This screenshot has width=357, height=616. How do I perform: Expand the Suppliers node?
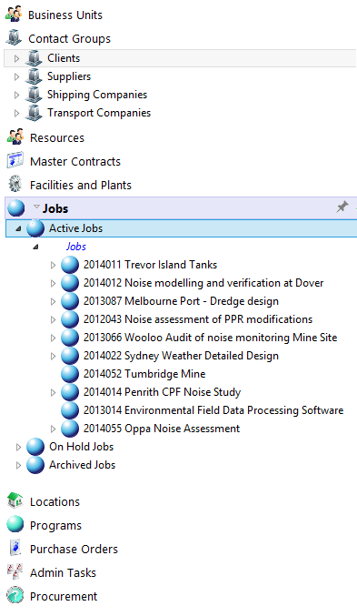click(16, 76)
